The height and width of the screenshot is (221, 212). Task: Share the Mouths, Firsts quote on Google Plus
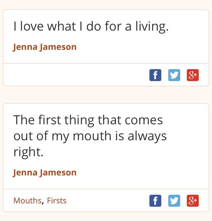pyautogui.click(x=193, y=201)
